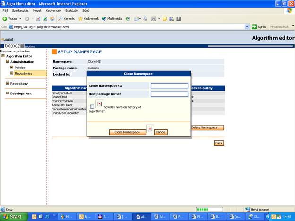Viewport: 295px width, 221px height.
Task: Click the grey forward navigation arrow
Action: coord(27,19)
